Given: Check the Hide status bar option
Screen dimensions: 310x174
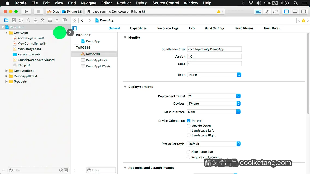Looking at the screenshot, I should [x=188, y=152].
